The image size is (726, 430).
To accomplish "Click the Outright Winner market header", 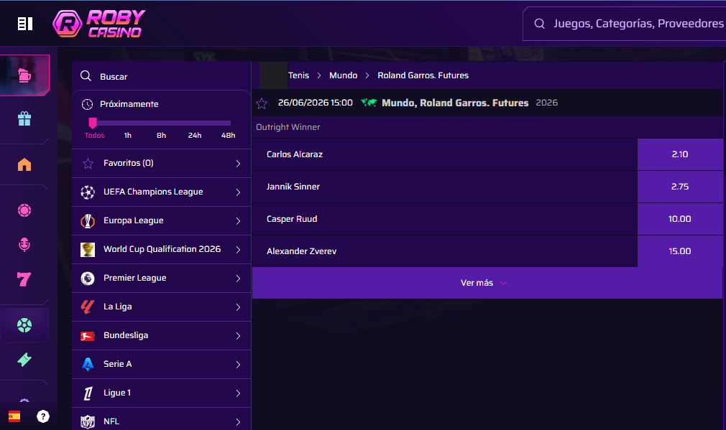I will (288, 127).
